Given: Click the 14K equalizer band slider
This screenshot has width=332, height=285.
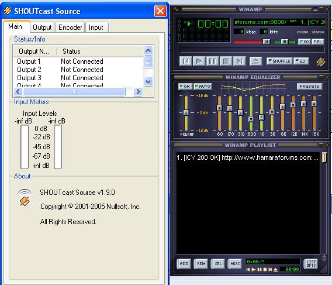Looking at the screenshot, I should click(303, 112).
